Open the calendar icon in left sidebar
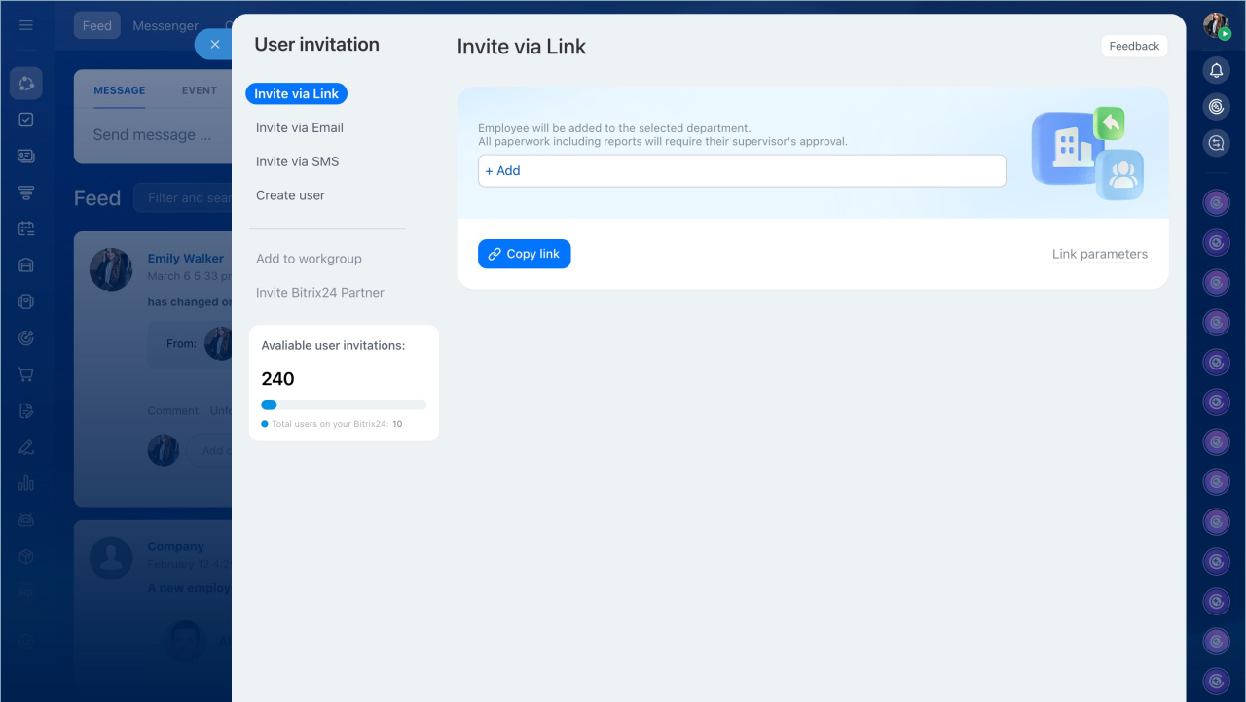The width and height of the screenshot is (1246, 702). click(x=26, y=229)
